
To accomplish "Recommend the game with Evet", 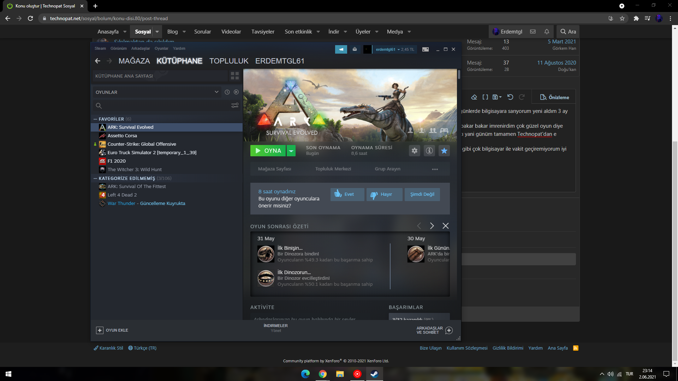I will (347, 194).
